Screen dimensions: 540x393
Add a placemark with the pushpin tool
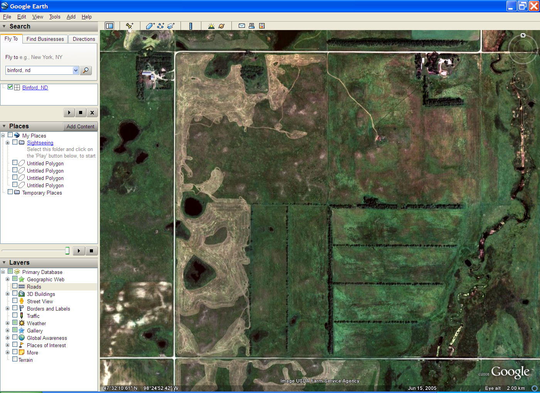click(130, 26)
